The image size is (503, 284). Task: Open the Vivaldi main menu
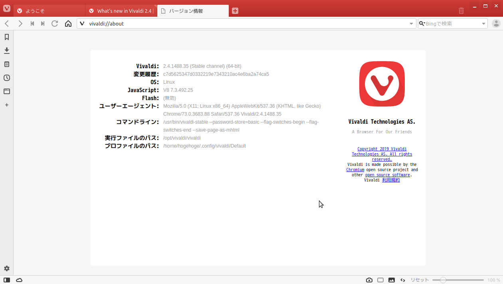[6, 8]
